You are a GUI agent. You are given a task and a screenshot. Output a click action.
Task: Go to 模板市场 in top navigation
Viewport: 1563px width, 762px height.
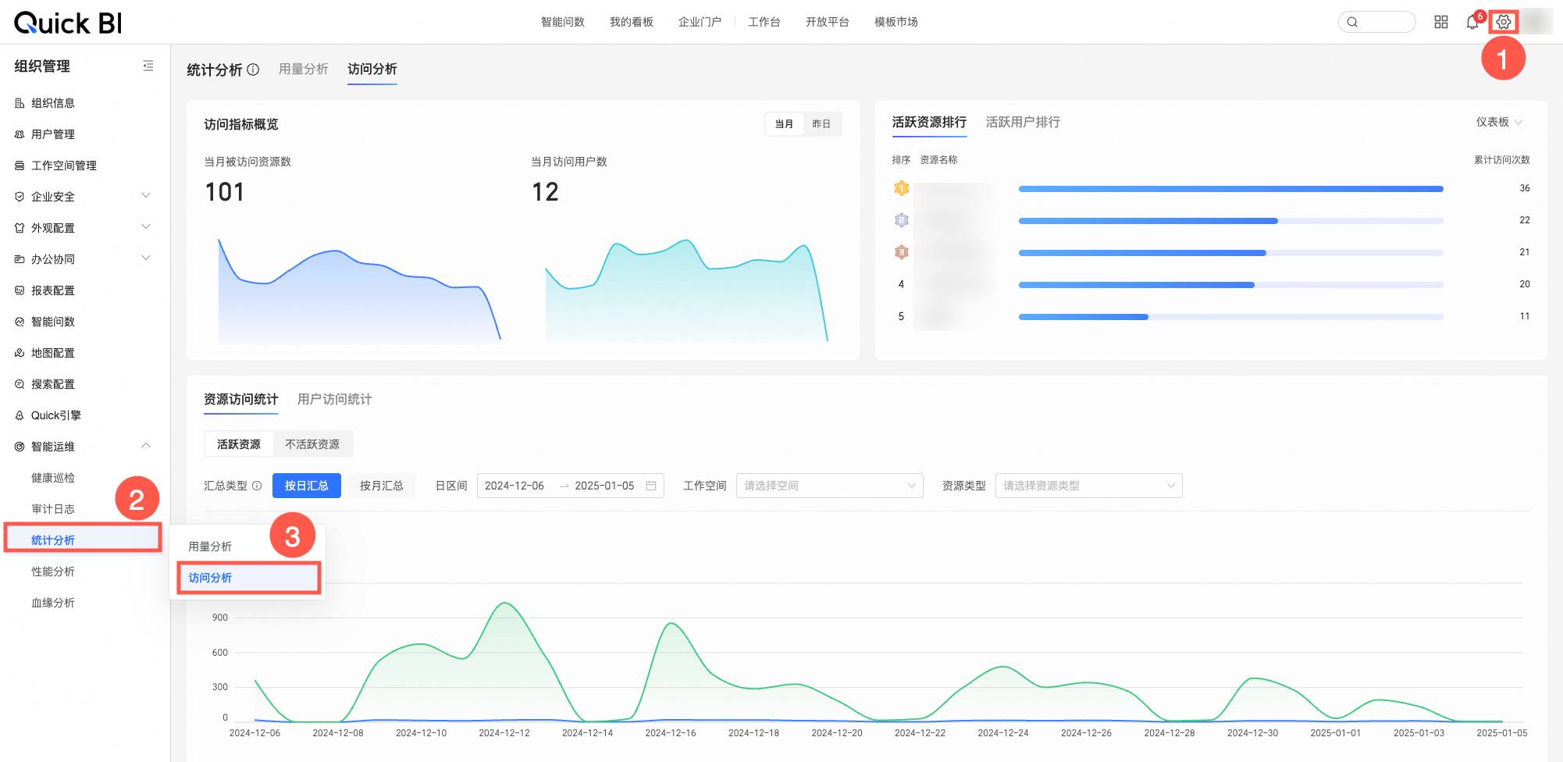point(896,22)
